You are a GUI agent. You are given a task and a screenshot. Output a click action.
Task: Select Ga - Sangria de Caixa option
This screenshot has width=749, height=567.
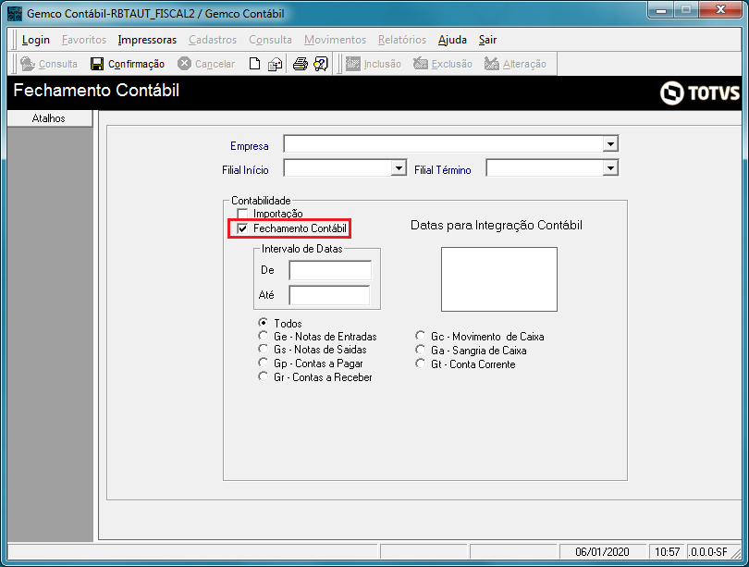421,350
